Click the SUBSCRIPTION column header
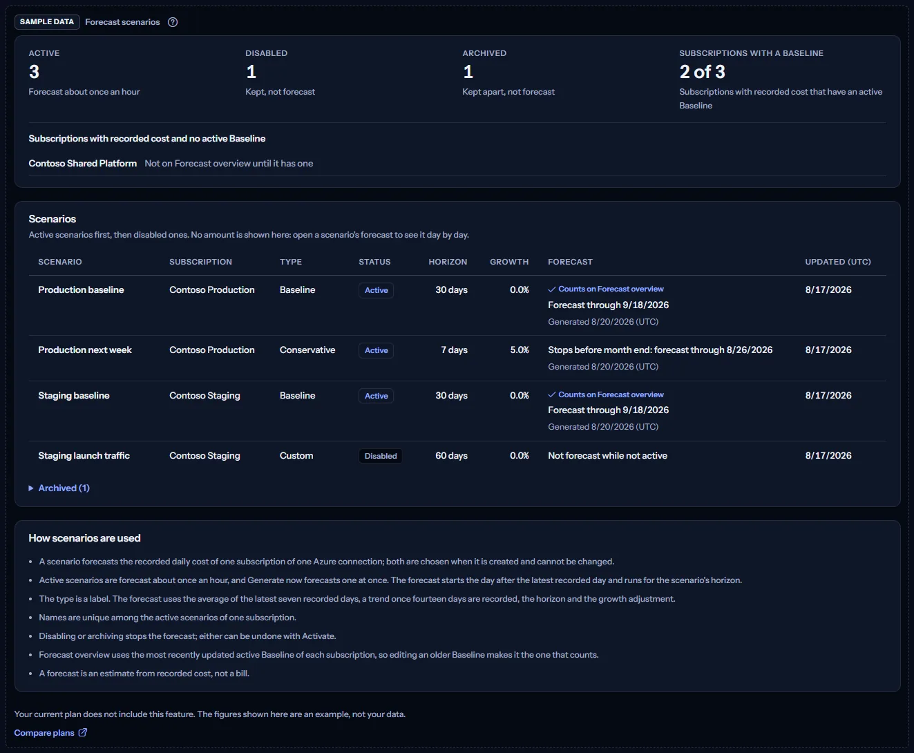Image resolution: width=914 pixels, height=753 pixels. tap(200, 262)
